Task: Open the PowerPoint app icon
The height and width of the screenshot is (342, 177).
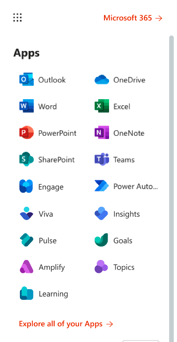Action: pyautogui.click(x=26, y=133)
